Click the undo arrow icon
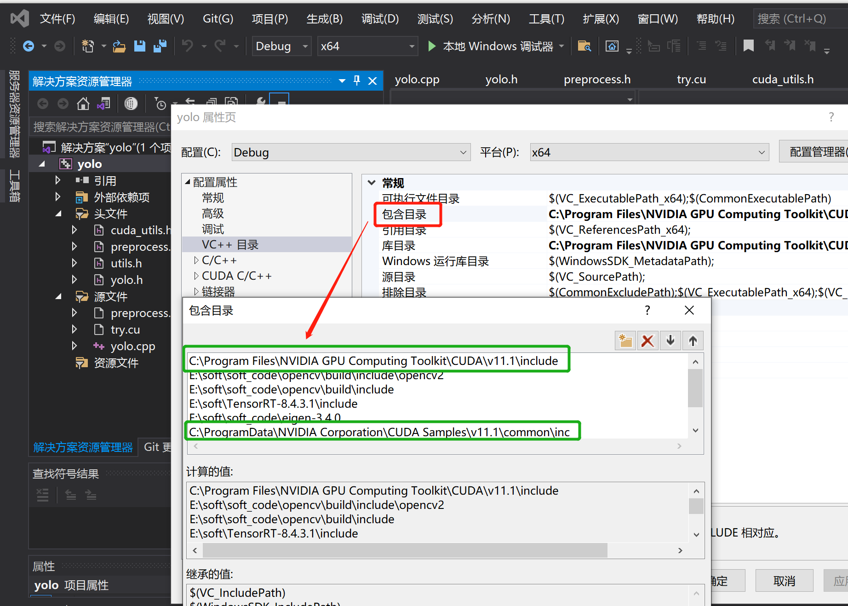The width and height of the screenshot is (848, 606). [188, 46]
